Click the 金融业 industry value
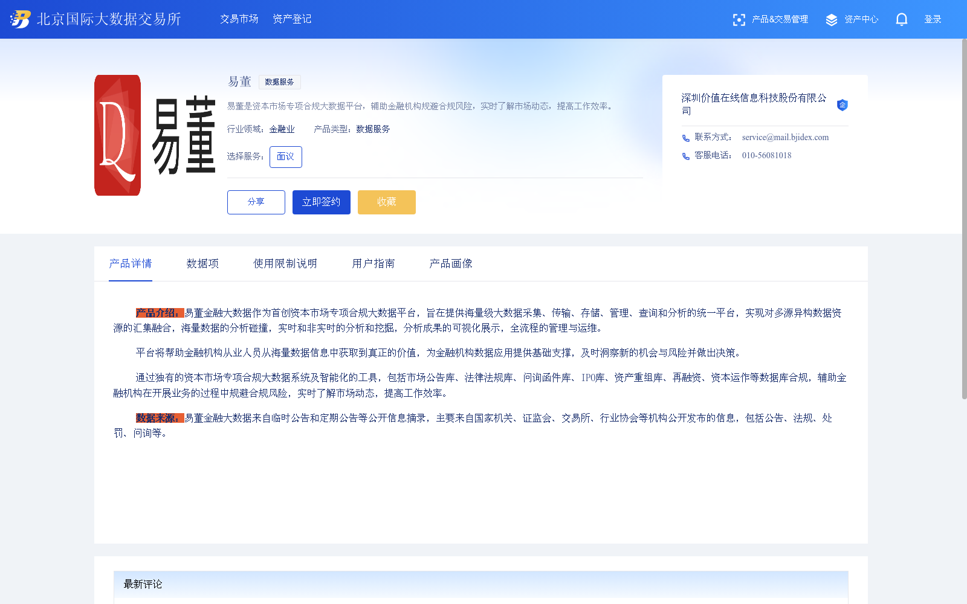967x604 pixels. point(282,129)
